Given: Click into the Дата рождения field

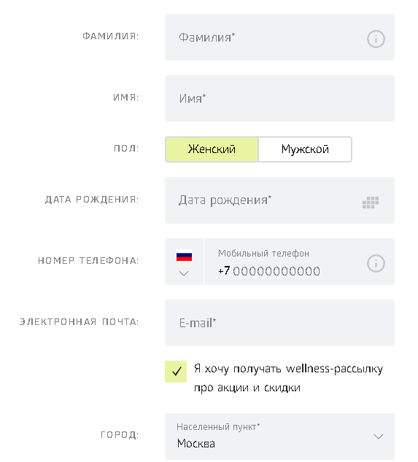Looking at the screenshot, I should (279, 200).
